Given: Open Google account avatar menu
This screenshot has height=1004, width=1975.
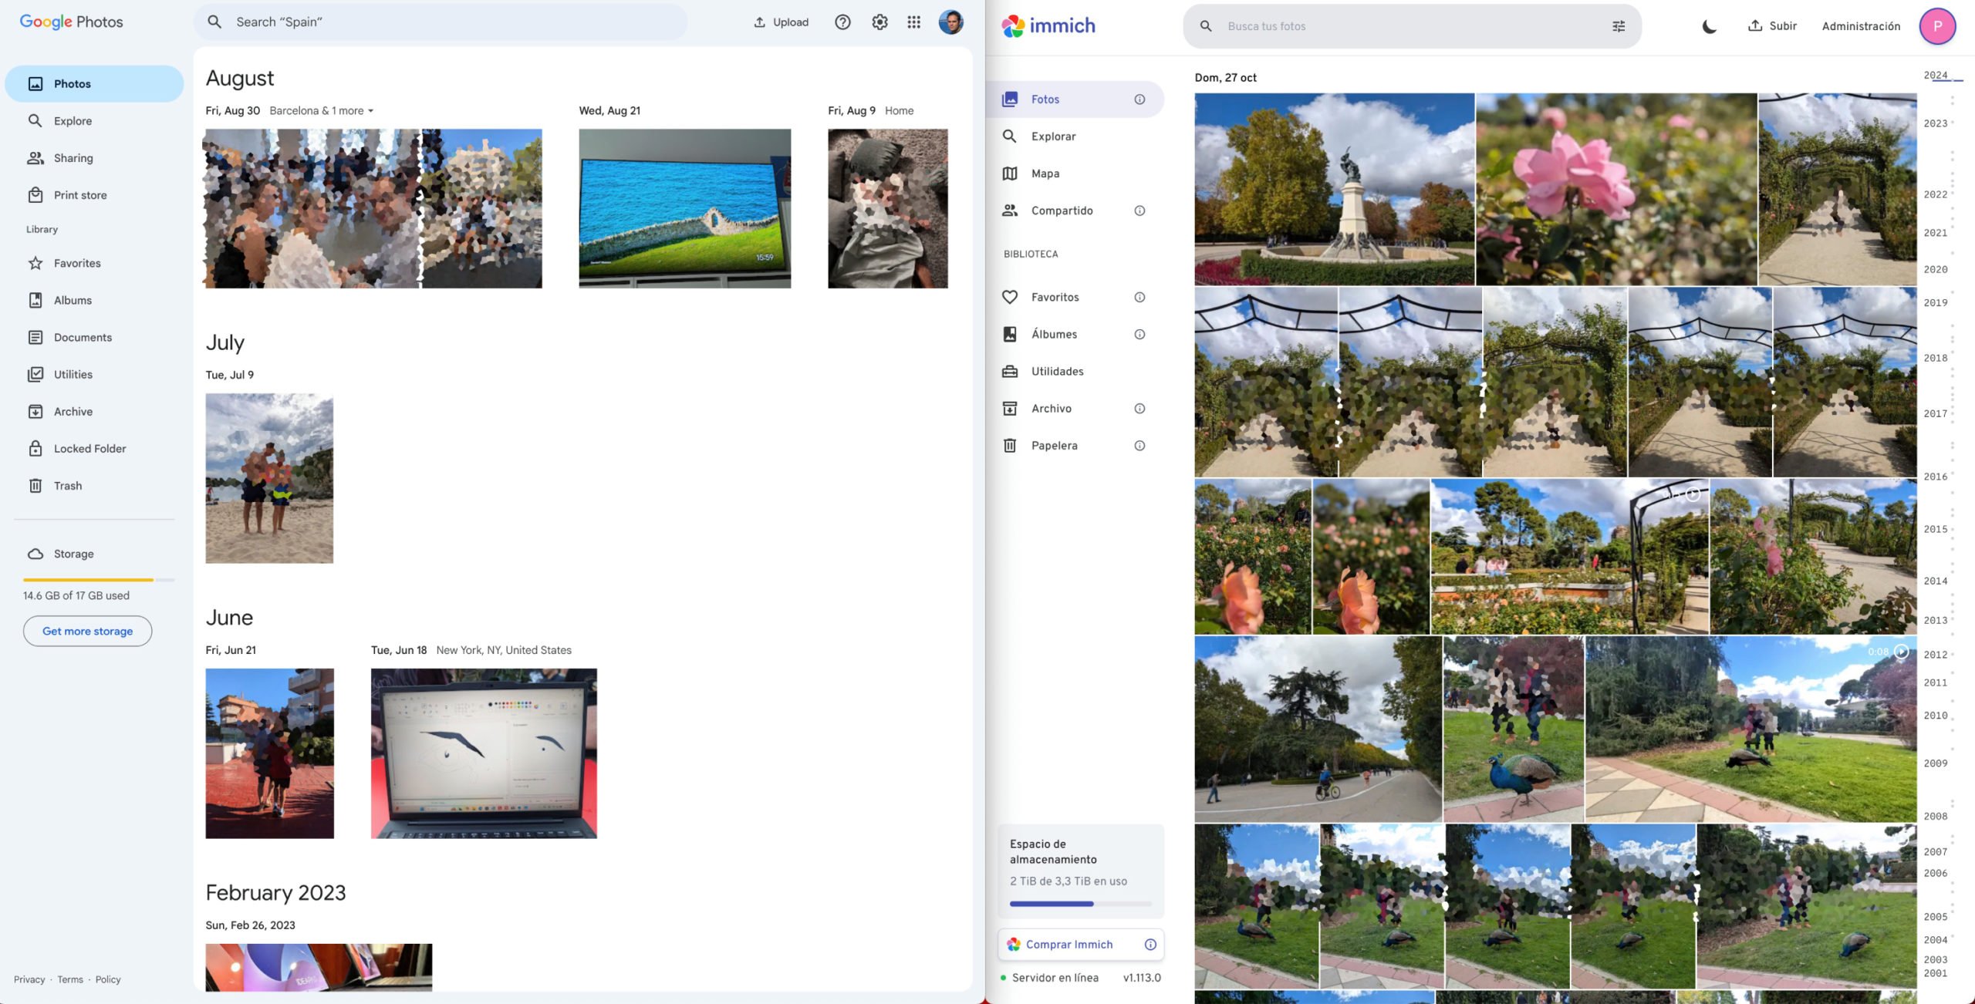Looking at the screenshot, I should click(950, 22).
